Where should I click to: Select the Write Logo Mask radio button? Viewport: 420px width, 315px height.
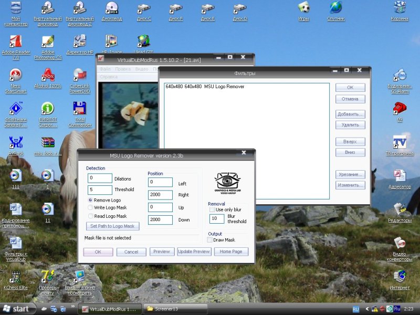[x=91, y=208]
